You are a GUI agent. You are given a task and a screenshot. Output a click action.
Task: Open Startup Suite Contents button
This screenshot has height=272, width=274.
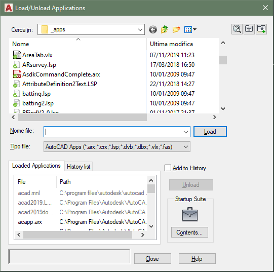[189, 232]
